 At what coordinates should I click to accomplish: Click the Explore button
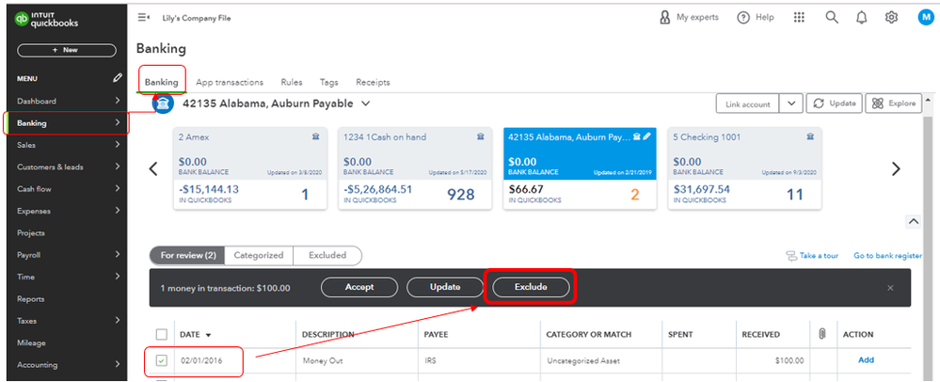(x=893, y=103)
